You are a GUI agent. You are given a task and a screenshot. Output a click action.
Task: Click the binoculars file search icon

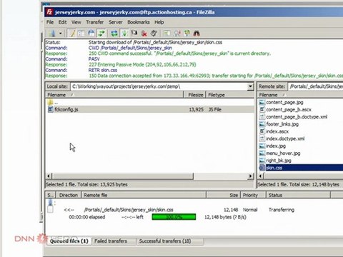(x=197, y=34)
